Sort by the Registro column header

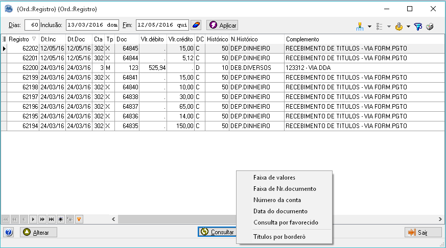[23, 39]
